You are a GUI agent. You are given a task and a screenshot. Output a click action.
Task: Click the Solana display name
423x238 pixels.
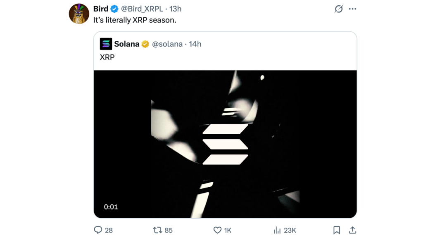pos(126,44)
